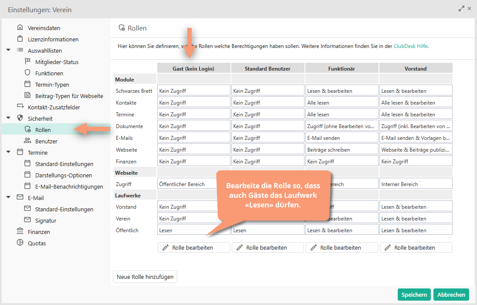
Task: Collapse the Termine tree section
Action: pos(9,152)
